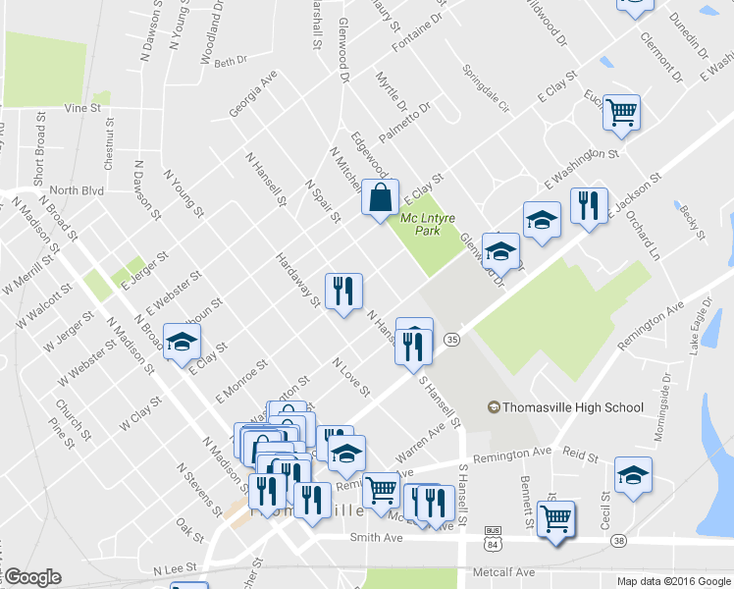
Task: Select the Springdale Cir street label
Action: (x=486, y=89)
